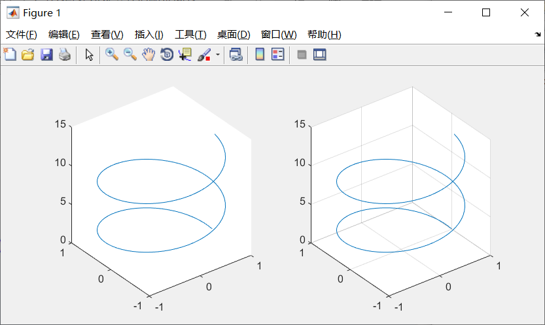The height and width of the screenshot is (325, 545).
Task: Print the figure via printer icon
Action: pyautogui.click(x=65, y=54)
